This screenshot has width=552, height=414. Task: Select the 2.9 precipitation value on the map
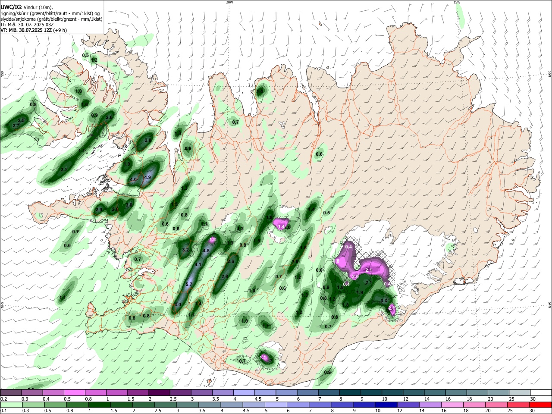(99, 210)
